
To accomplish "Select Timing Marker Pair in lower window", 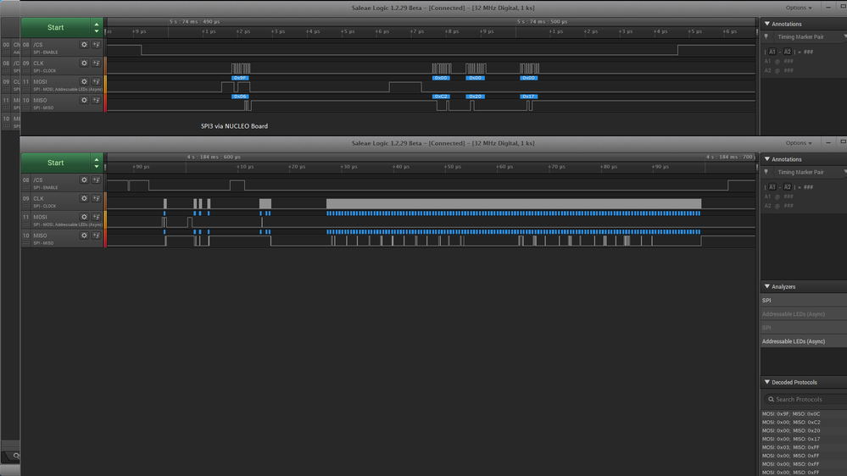I will [x=800, y=172].
